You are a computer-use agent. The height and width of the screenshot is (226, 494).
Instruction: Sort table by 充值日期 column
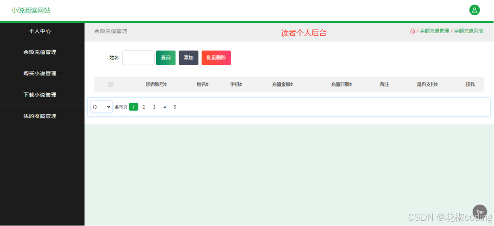coord(341,84)
